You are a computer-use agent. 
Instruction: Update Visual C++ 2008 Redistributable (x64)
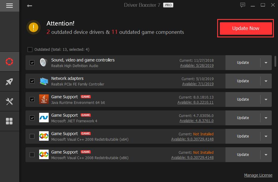pos(243,136)
